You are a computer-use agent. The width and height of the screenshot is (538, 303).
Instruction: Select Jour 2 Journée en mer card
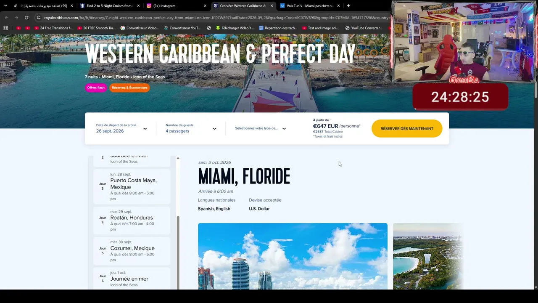pos(132,161)
